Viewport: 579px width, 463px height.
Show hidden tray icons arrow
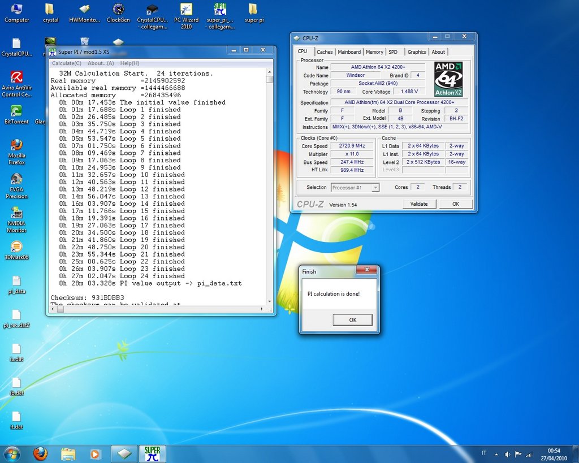point(496,454)
